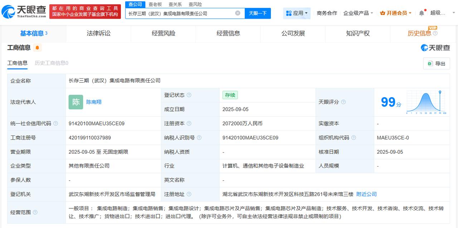Open the TianYanCha logo homepage
Viewport: 458px width, 228px height.
click(x=24, y=11)
